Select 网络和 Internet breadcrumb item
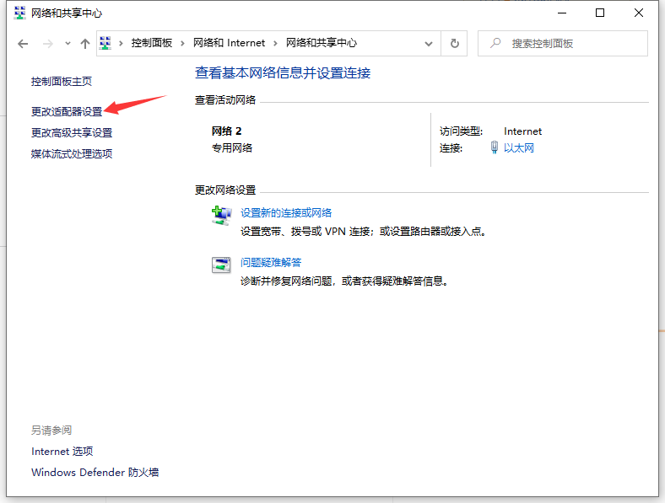The width and height of the screenshot is (665, 503). tap(229, 43)
